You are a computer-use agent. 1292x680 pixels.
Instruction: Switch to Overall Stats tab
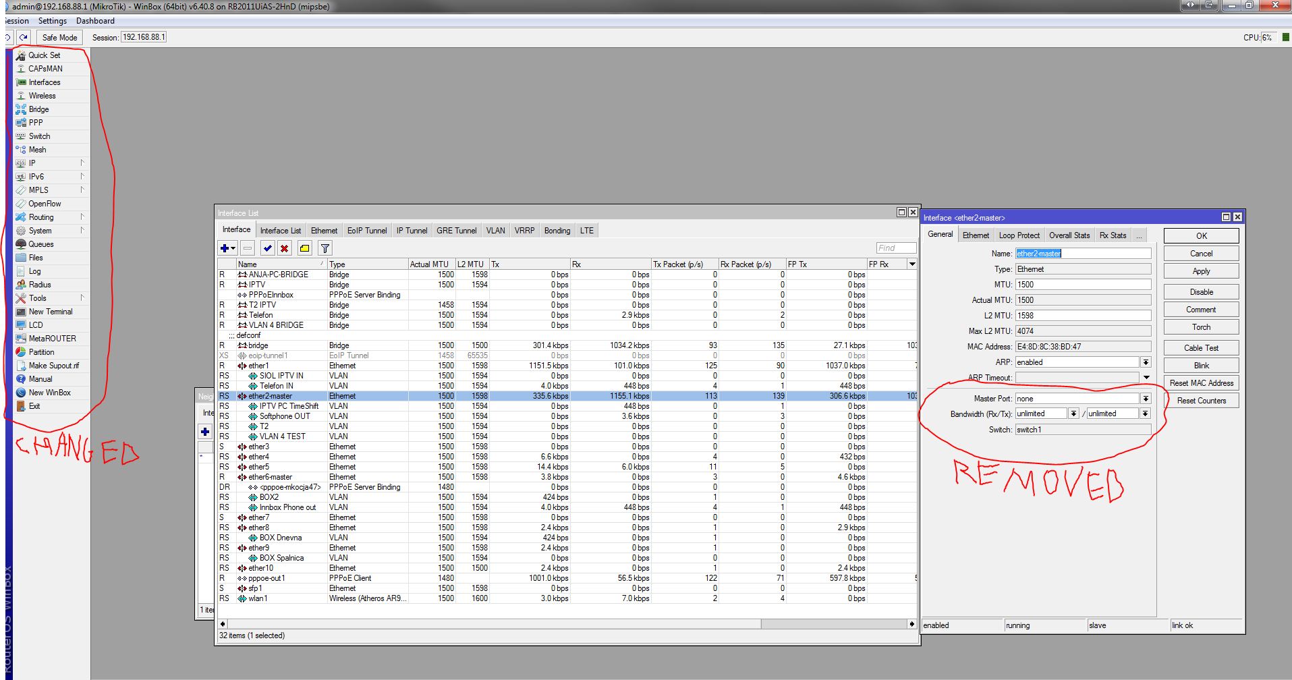(1069, 235)
